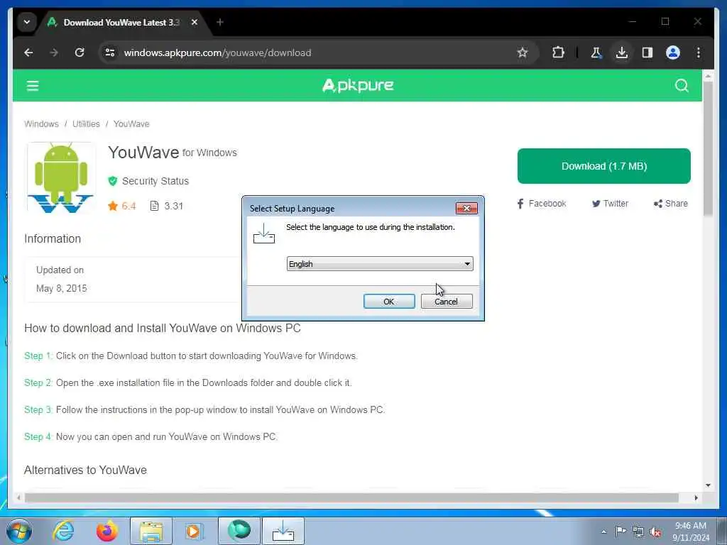Viewport: 727px width, 545px height.
Task: Open the browser downloads icon
Action: 622,53
